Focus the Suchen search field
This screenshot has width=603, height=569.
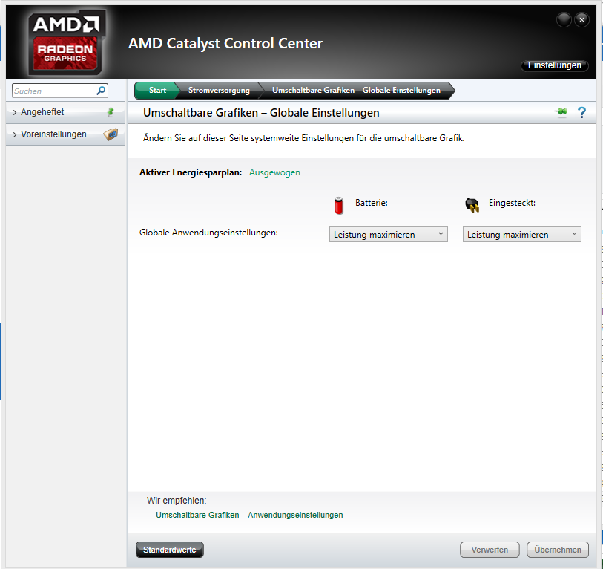click(60, 91)
